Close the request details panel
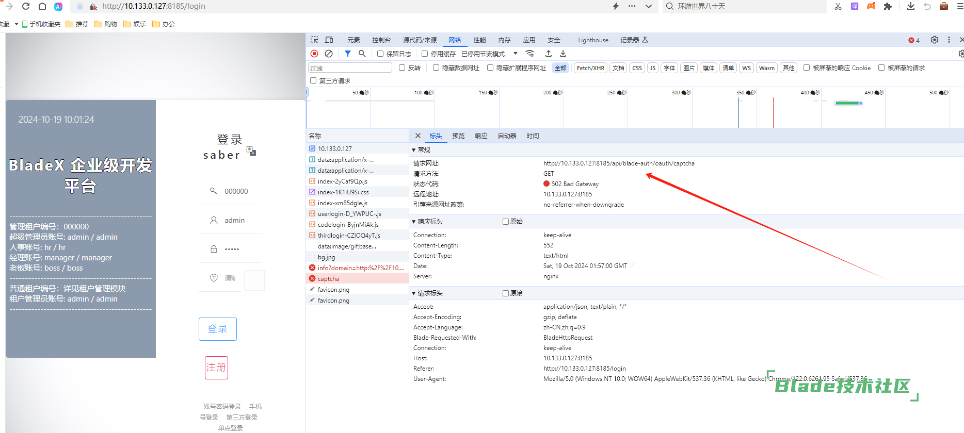Screen dimensions: 964x433 click(418, 136)
